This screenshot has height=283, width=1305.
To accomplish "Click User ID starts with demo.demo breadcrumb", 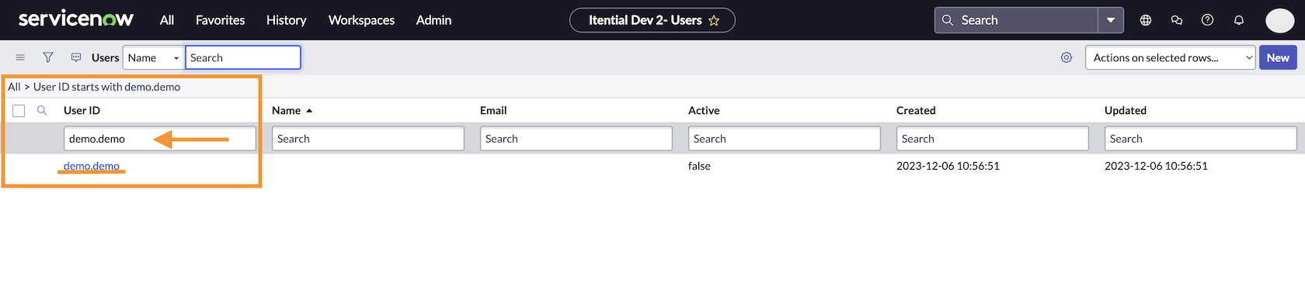I will tap(106, 87).
